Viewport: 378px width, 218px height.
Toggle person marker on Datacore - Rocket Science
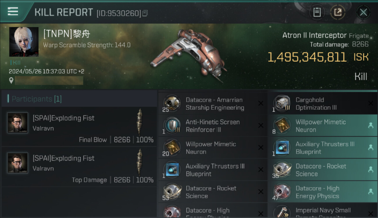click(370, 169)
